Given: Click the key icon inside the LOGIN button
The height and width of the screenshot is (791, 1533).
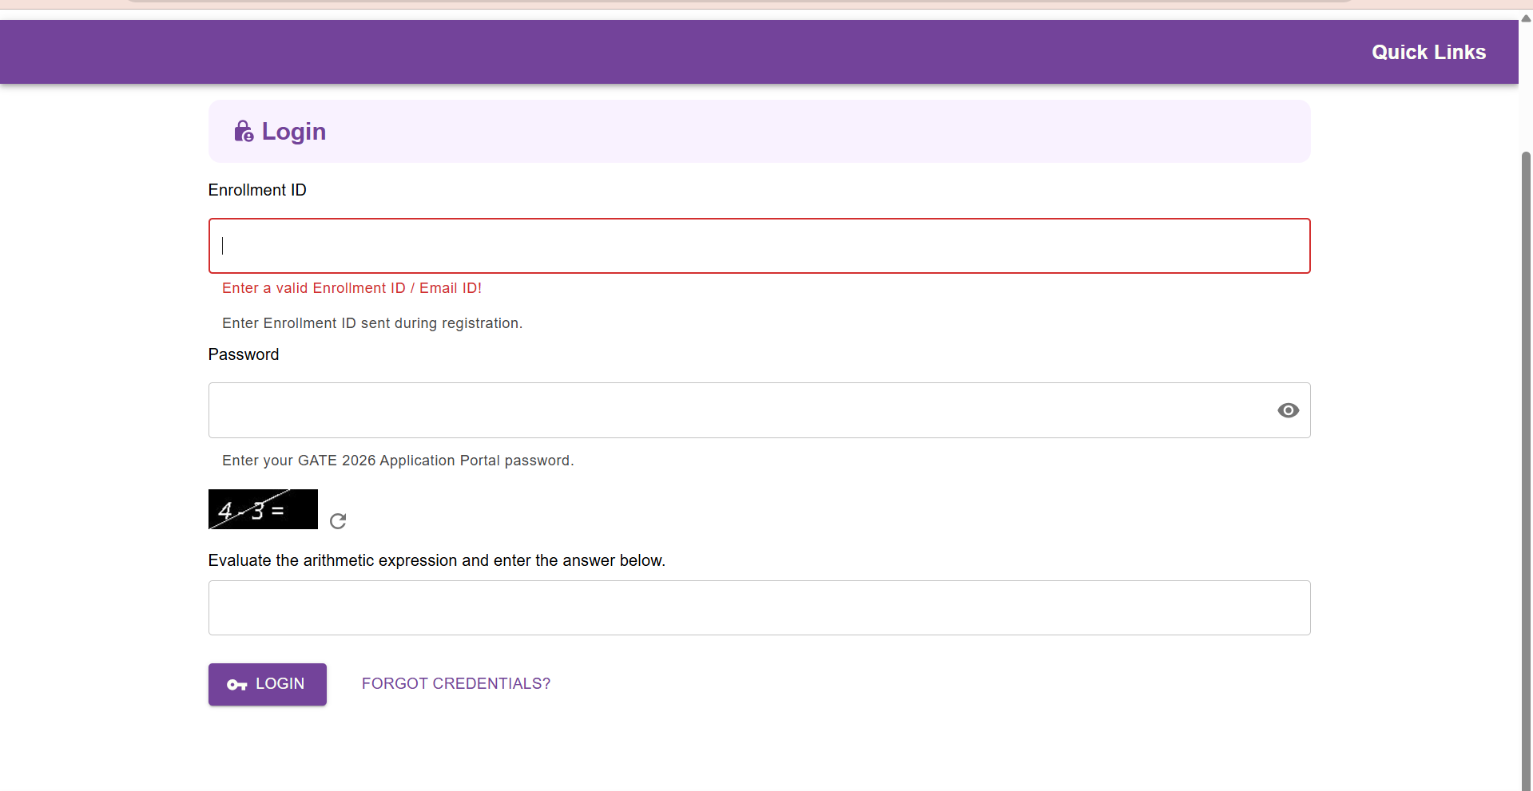Looking at the screenshot, I should click(237, 685).
